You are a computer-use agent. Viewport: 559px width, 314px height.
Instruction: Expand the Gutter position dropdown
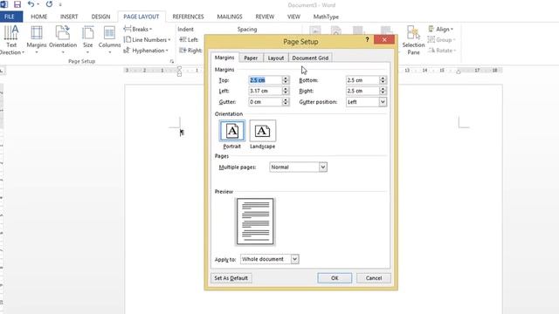point(383,102)
